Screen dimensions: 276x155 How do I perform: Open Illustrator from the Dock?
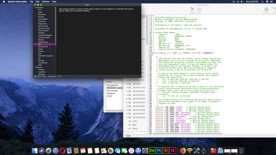(x=166, y=151)
